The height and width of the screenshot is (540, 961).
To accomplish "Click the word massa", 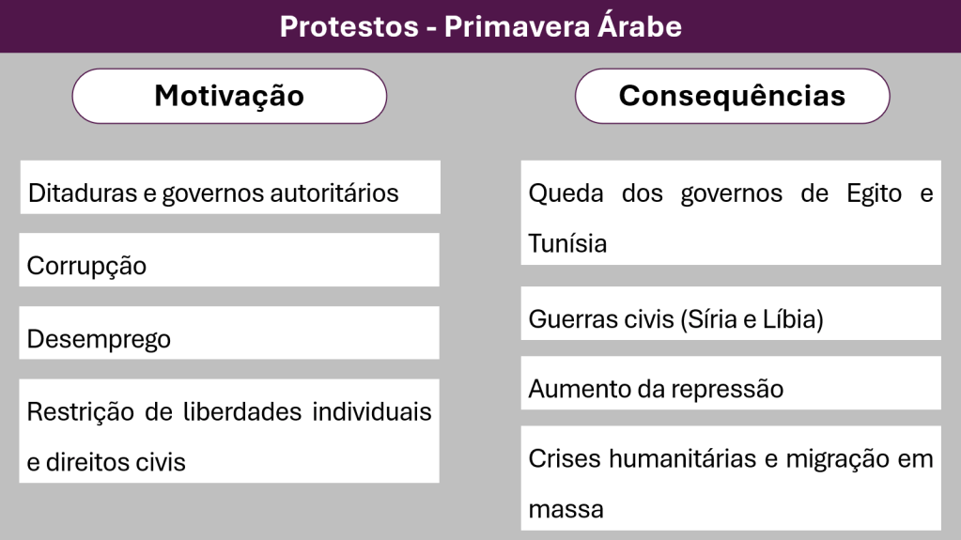I will (566, 510).
